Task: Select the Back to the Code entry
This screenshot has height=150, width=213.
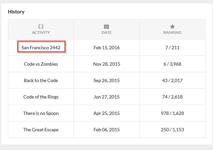Action: 41,80
